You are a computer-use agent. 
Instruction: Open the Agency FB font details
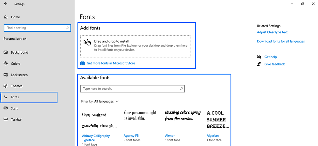click(131, 136)
